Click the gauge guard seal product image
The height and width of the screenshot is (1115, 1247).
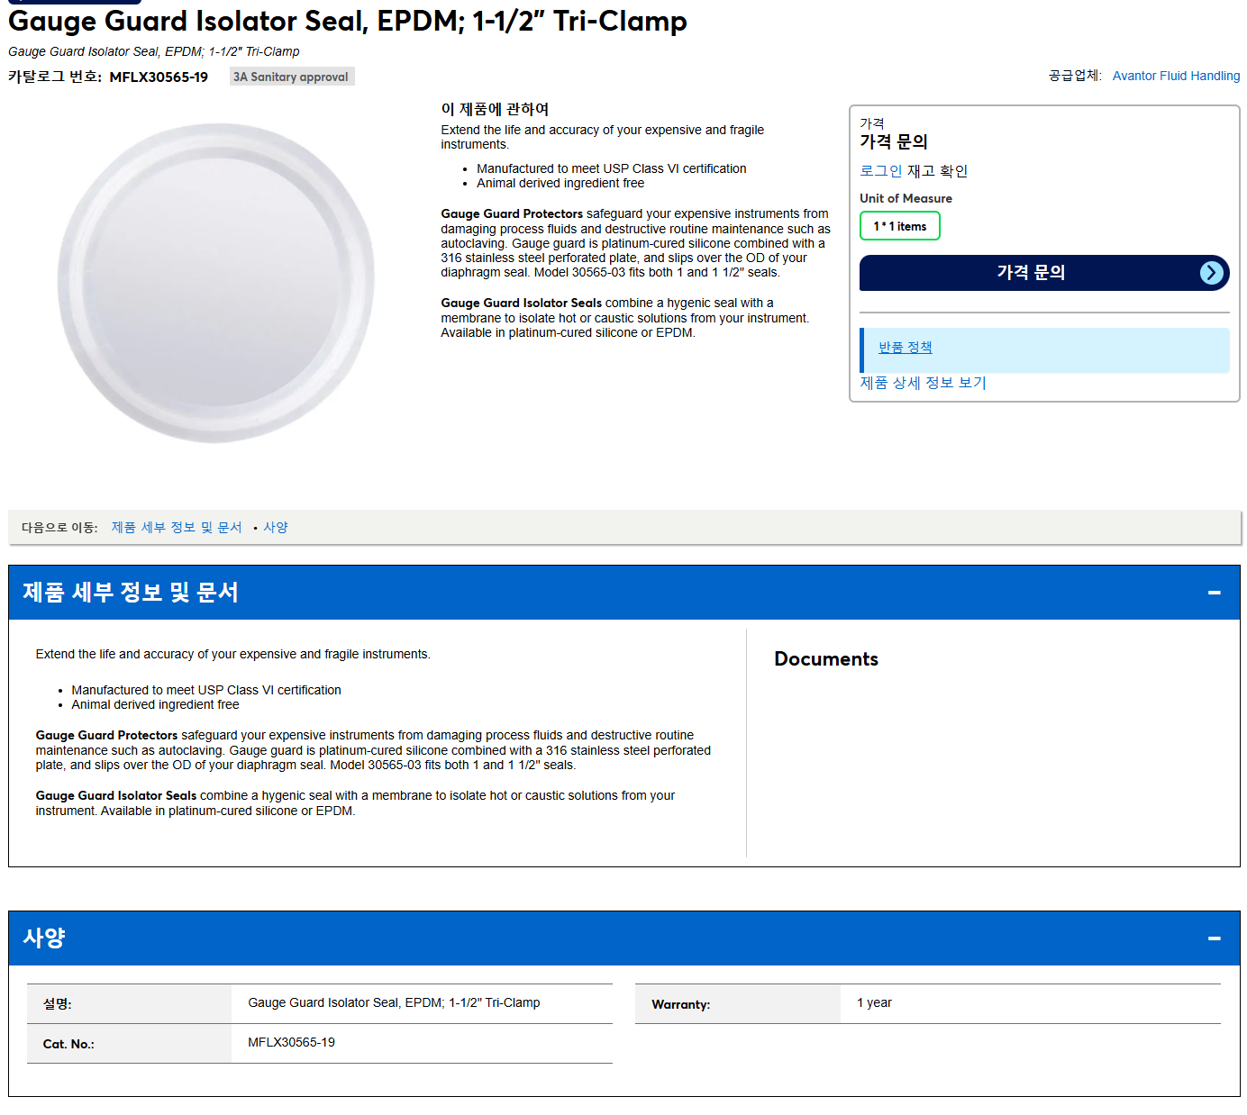[217, 283]
